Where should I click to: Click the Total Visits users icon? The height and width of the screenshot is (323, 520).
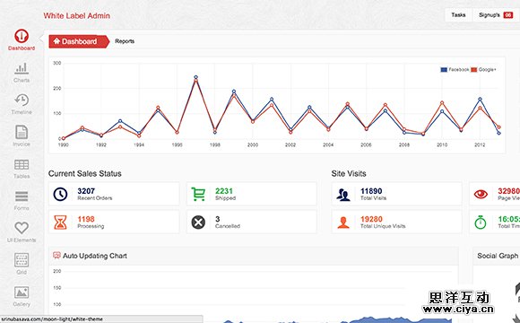[343, 195]
